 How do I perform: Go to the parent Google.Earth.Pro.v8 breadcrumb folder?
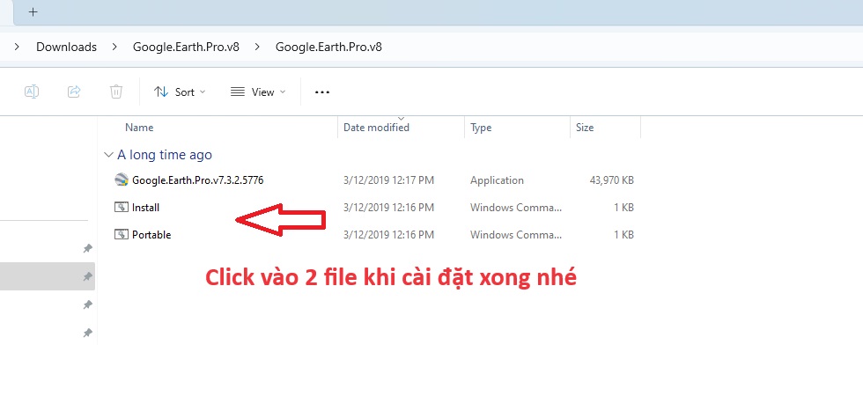[185, 47]
